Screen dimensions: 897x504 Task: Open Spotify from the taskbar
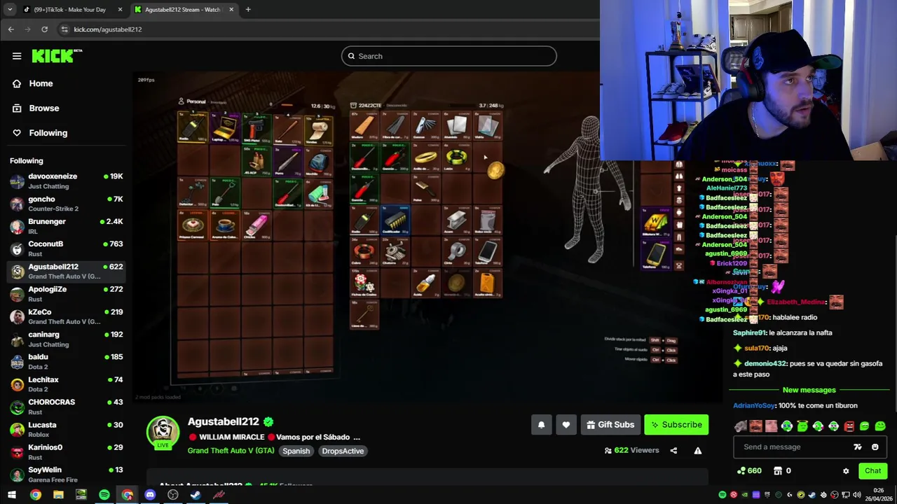tap(104, 495)
